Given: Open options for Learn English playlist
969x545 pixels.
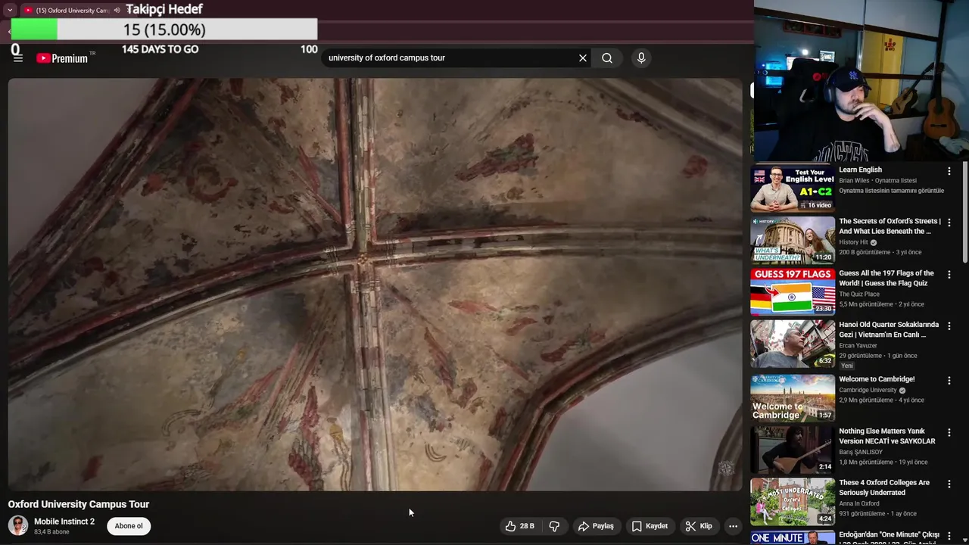Looking at the screenshot, I should pos(949,171).
